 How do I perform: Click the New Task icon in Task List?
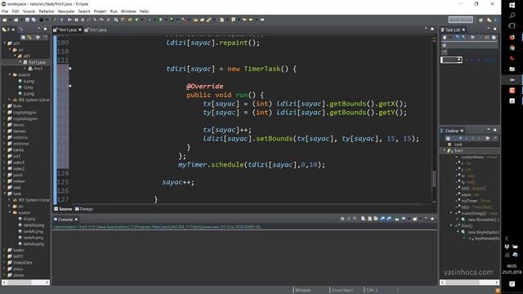445,38
